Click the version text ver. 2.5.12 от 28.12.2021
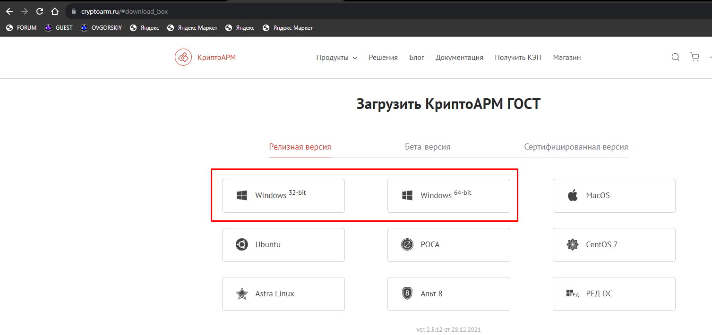The height and width of the screenshot is (335, 712). [449, 330]
